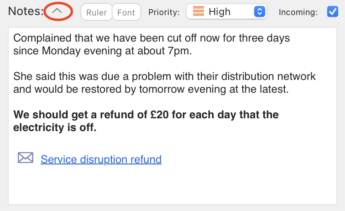This screenshot has width=345, height=211.
Task: Click the Ruler button
Action: 96,12
